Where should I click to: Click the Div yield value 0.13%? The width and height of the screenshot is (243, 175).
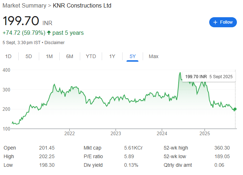tap(131, 165)
